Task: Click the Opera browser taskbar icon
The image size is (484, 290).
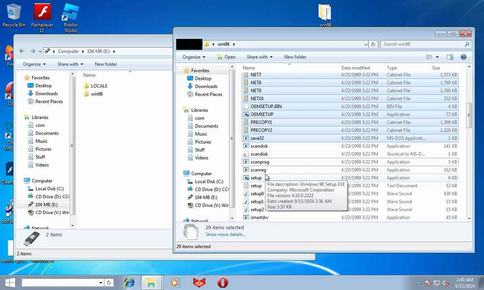Action: point(222,282)
